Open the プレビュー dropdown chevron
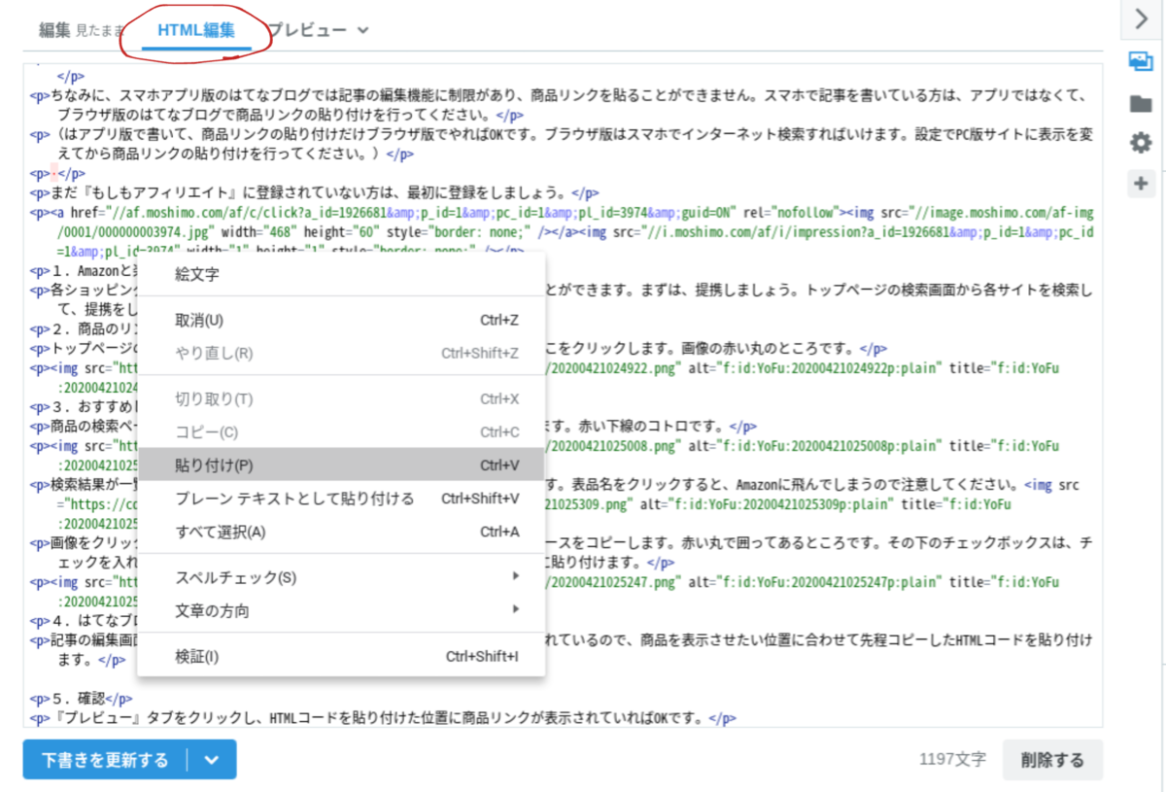 (x=363, y=28)
